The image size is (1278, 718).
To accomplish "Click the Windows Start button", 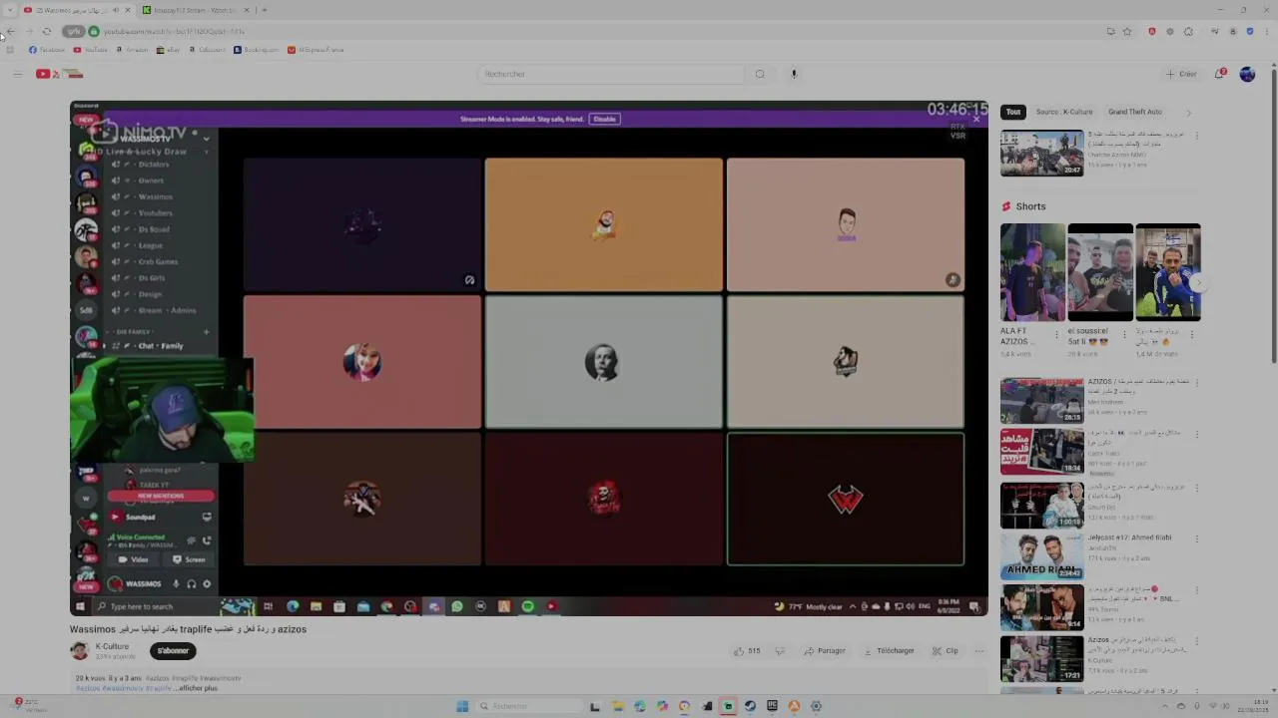I will click(462, 706).
